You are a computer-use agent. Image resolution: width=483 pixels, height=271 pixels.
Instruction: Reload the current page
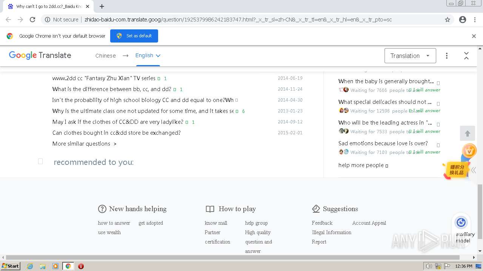click(32, 20)
